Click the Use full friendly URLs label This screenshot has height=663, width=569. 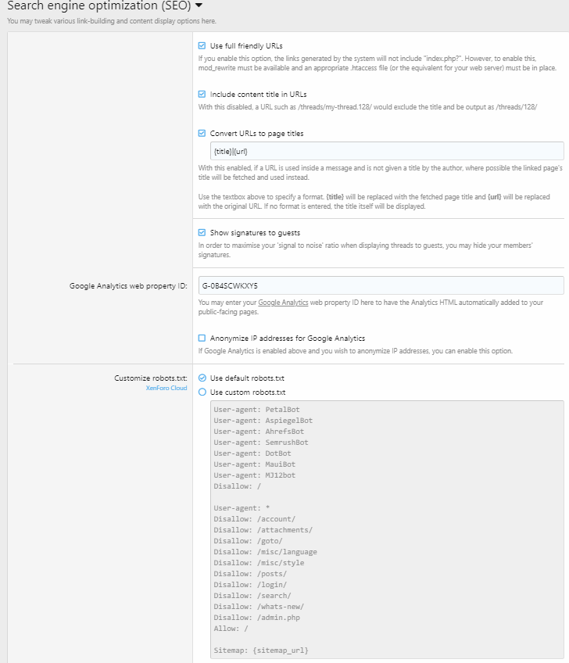(x=246, y=45)
